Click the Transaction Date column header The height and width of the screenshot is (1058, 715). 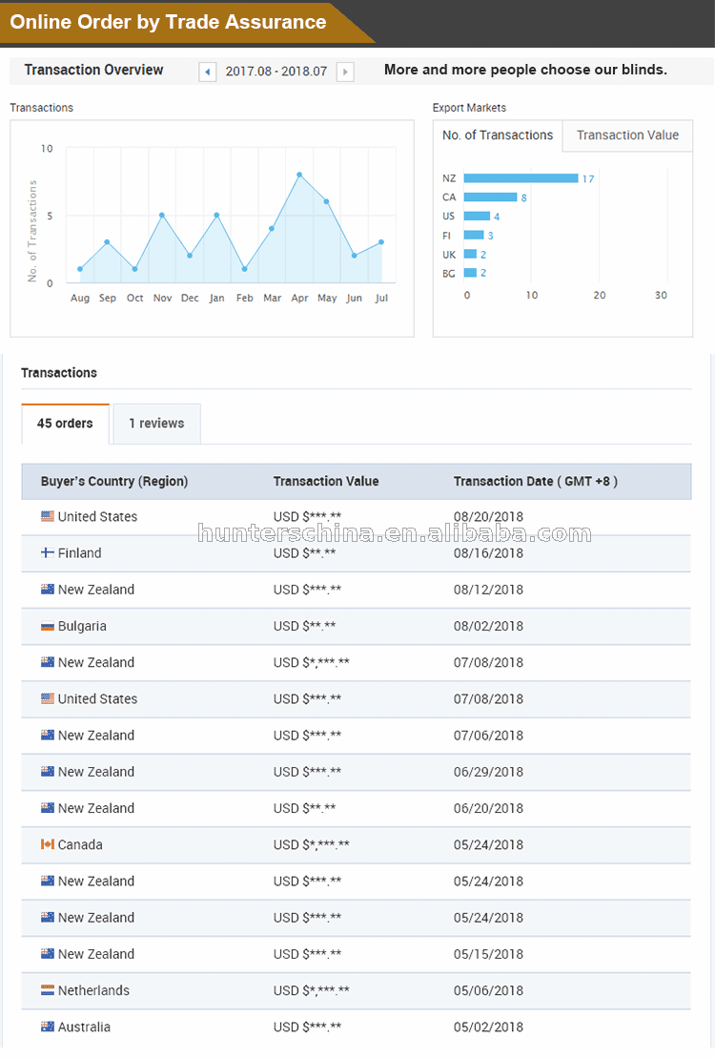point(535,482)
